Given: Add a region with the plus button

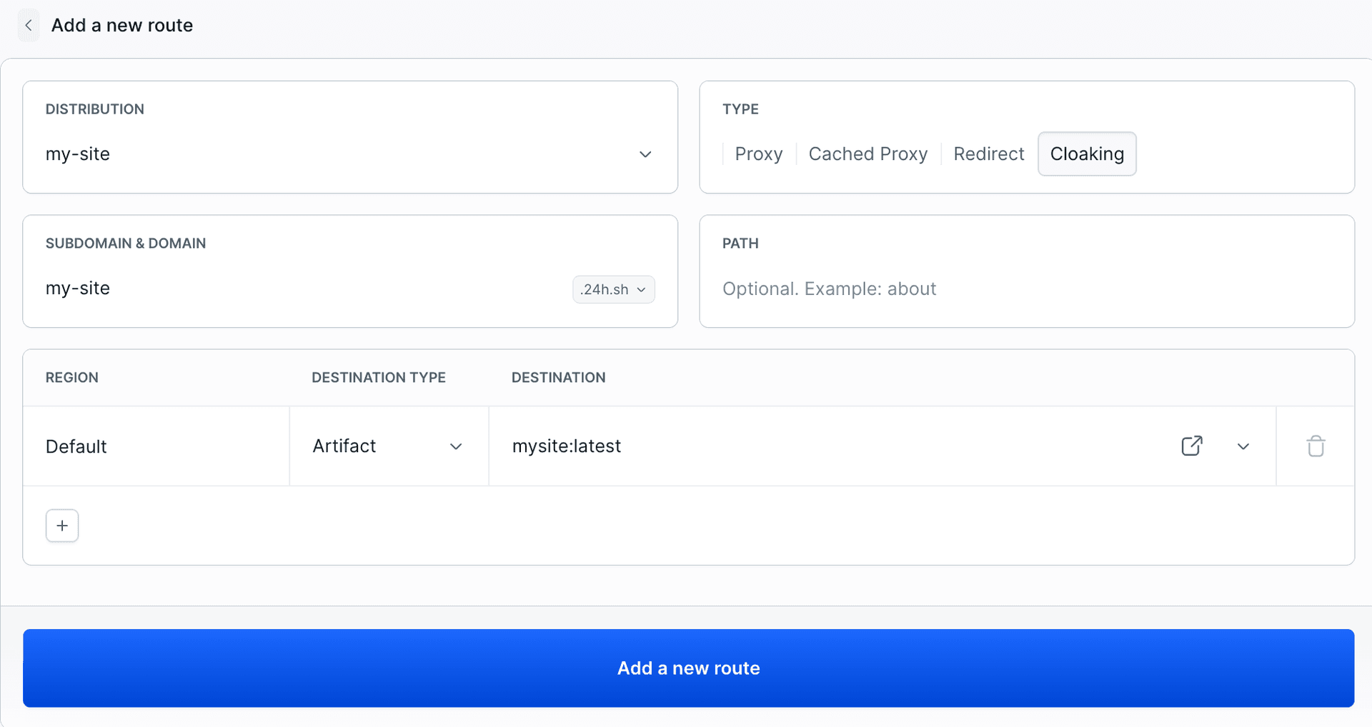Looking at the screenshot, I should point(62,526).
